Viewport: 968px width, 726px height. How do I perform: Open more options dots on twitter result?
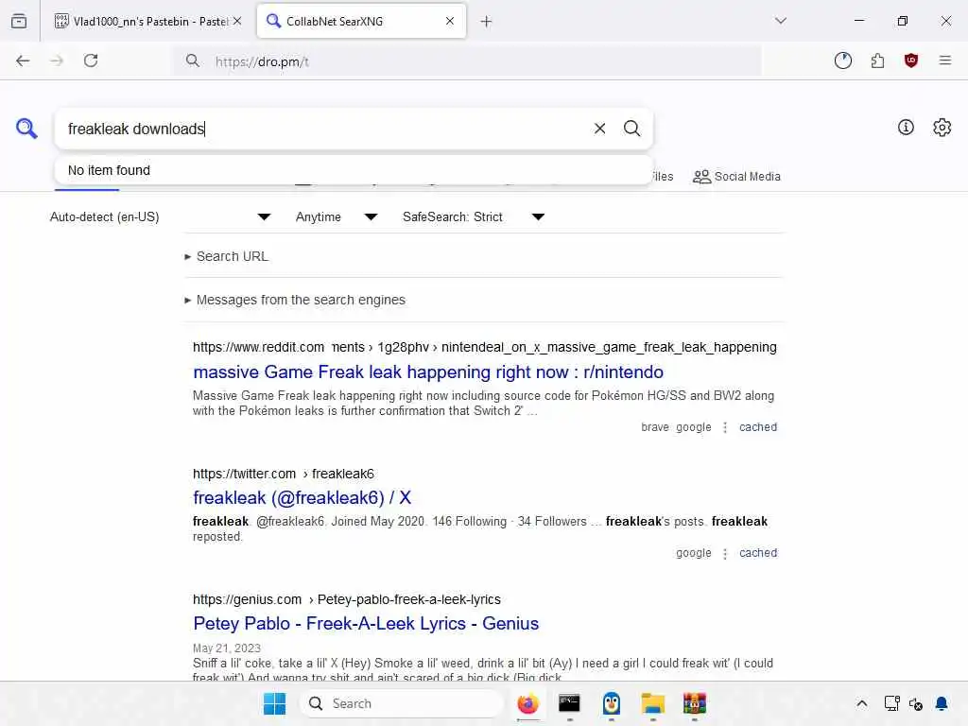click(x=725, y=553)
